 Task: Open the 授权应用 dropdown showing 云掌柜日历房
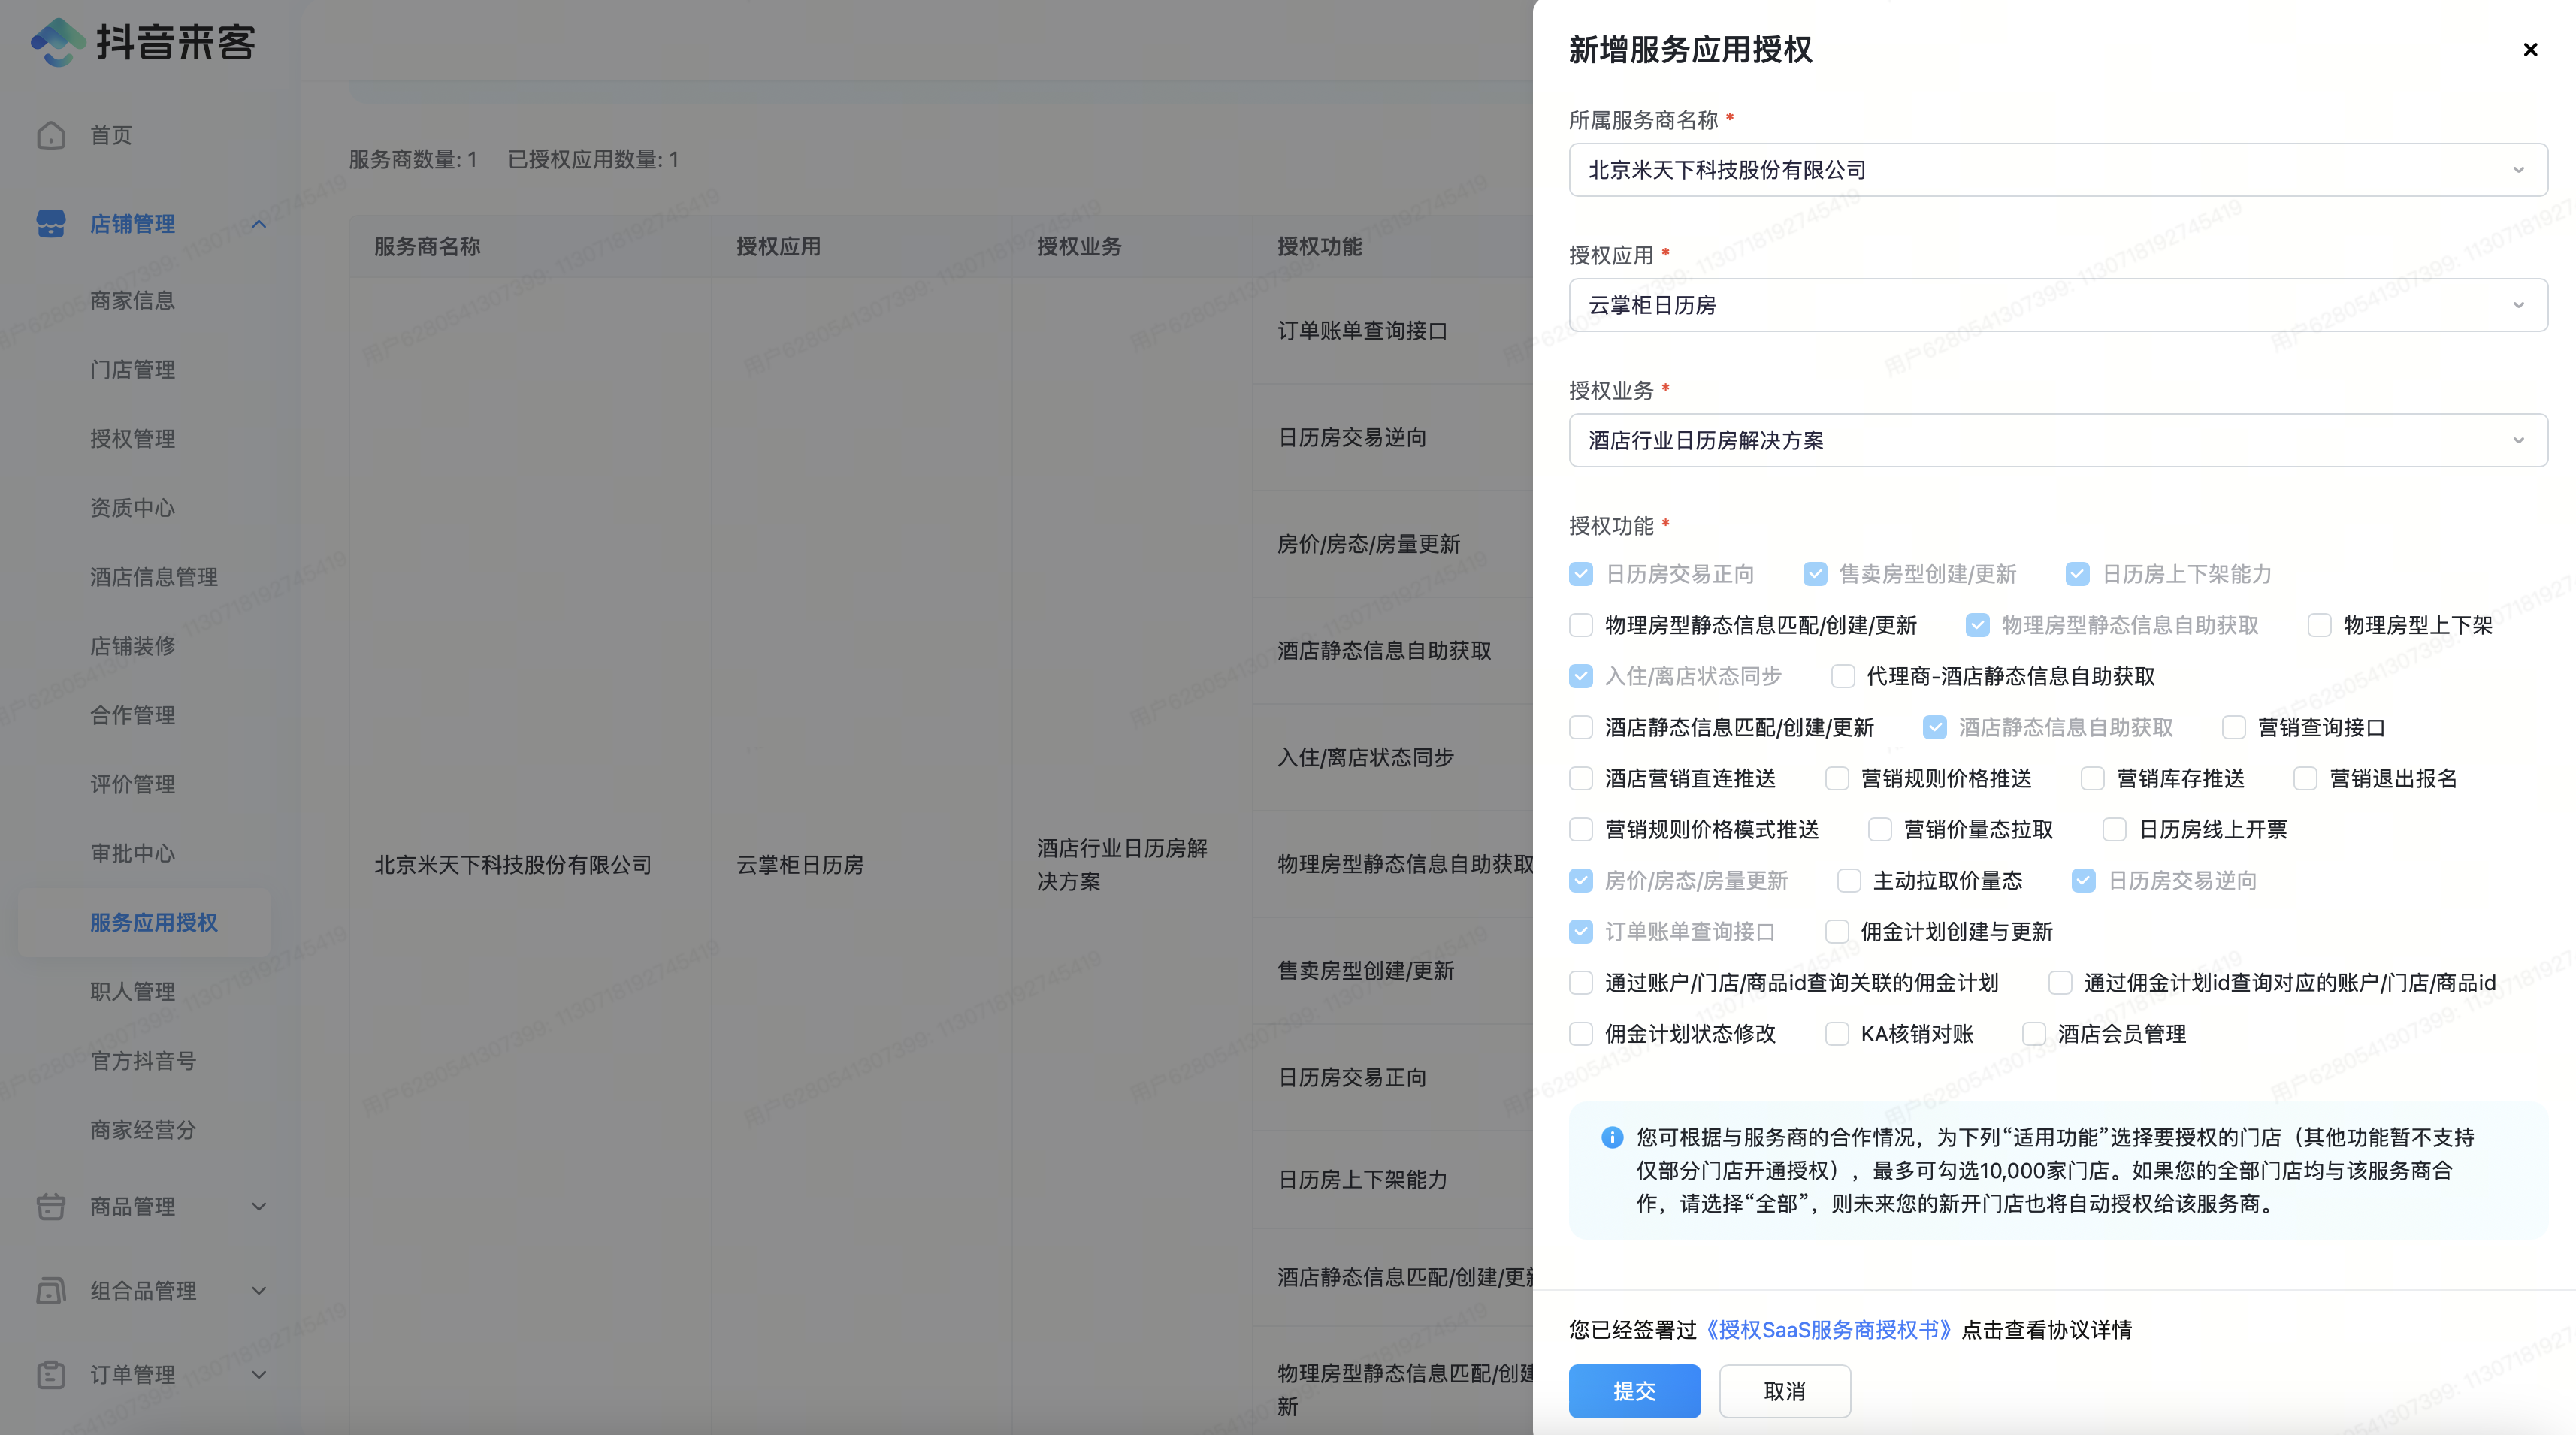pos(2058,305)
